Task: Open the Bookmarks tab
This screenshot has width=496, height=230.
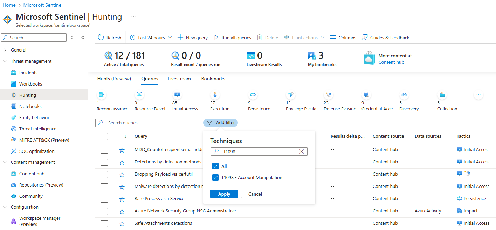Action: tap(213, 79)
